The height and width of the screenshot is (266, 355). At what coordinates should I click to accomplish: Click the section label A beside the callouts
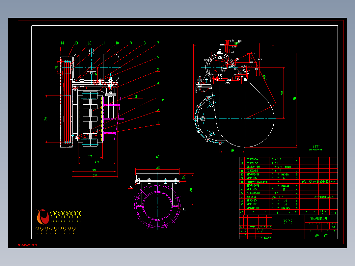[x=163, y=99]
